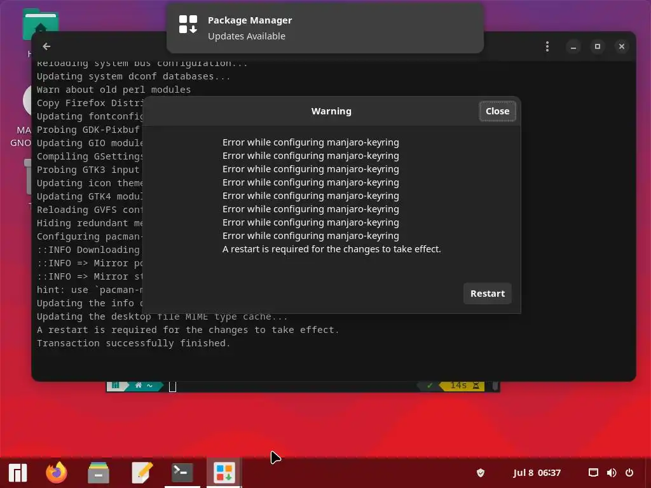
Task: Click 'Updating the desktop file MIME type cache...' line
Action: tap(162, 316)
